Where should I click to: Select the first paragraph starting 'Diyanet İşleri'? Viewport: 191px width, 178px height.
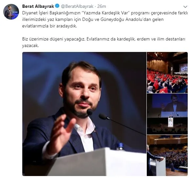coord(105,19)
